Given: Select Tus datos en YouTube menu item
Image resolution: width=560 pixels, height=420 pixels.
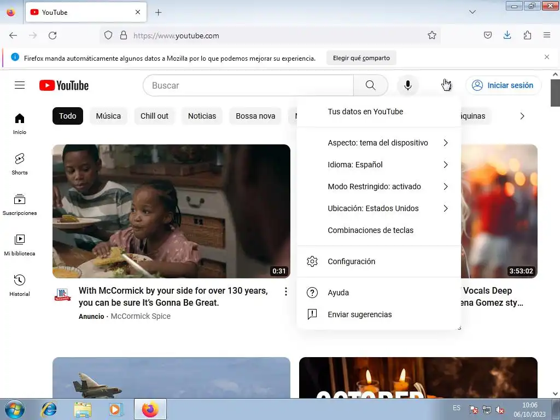Looking at the screenshot, I should point(379,112).
